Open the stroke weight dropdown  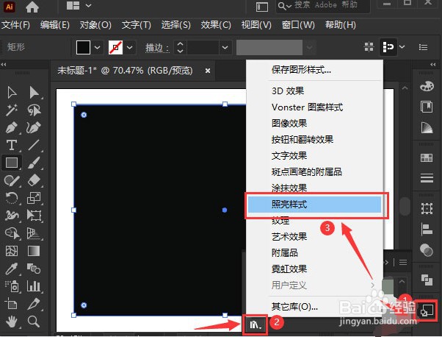coord(225,47)
